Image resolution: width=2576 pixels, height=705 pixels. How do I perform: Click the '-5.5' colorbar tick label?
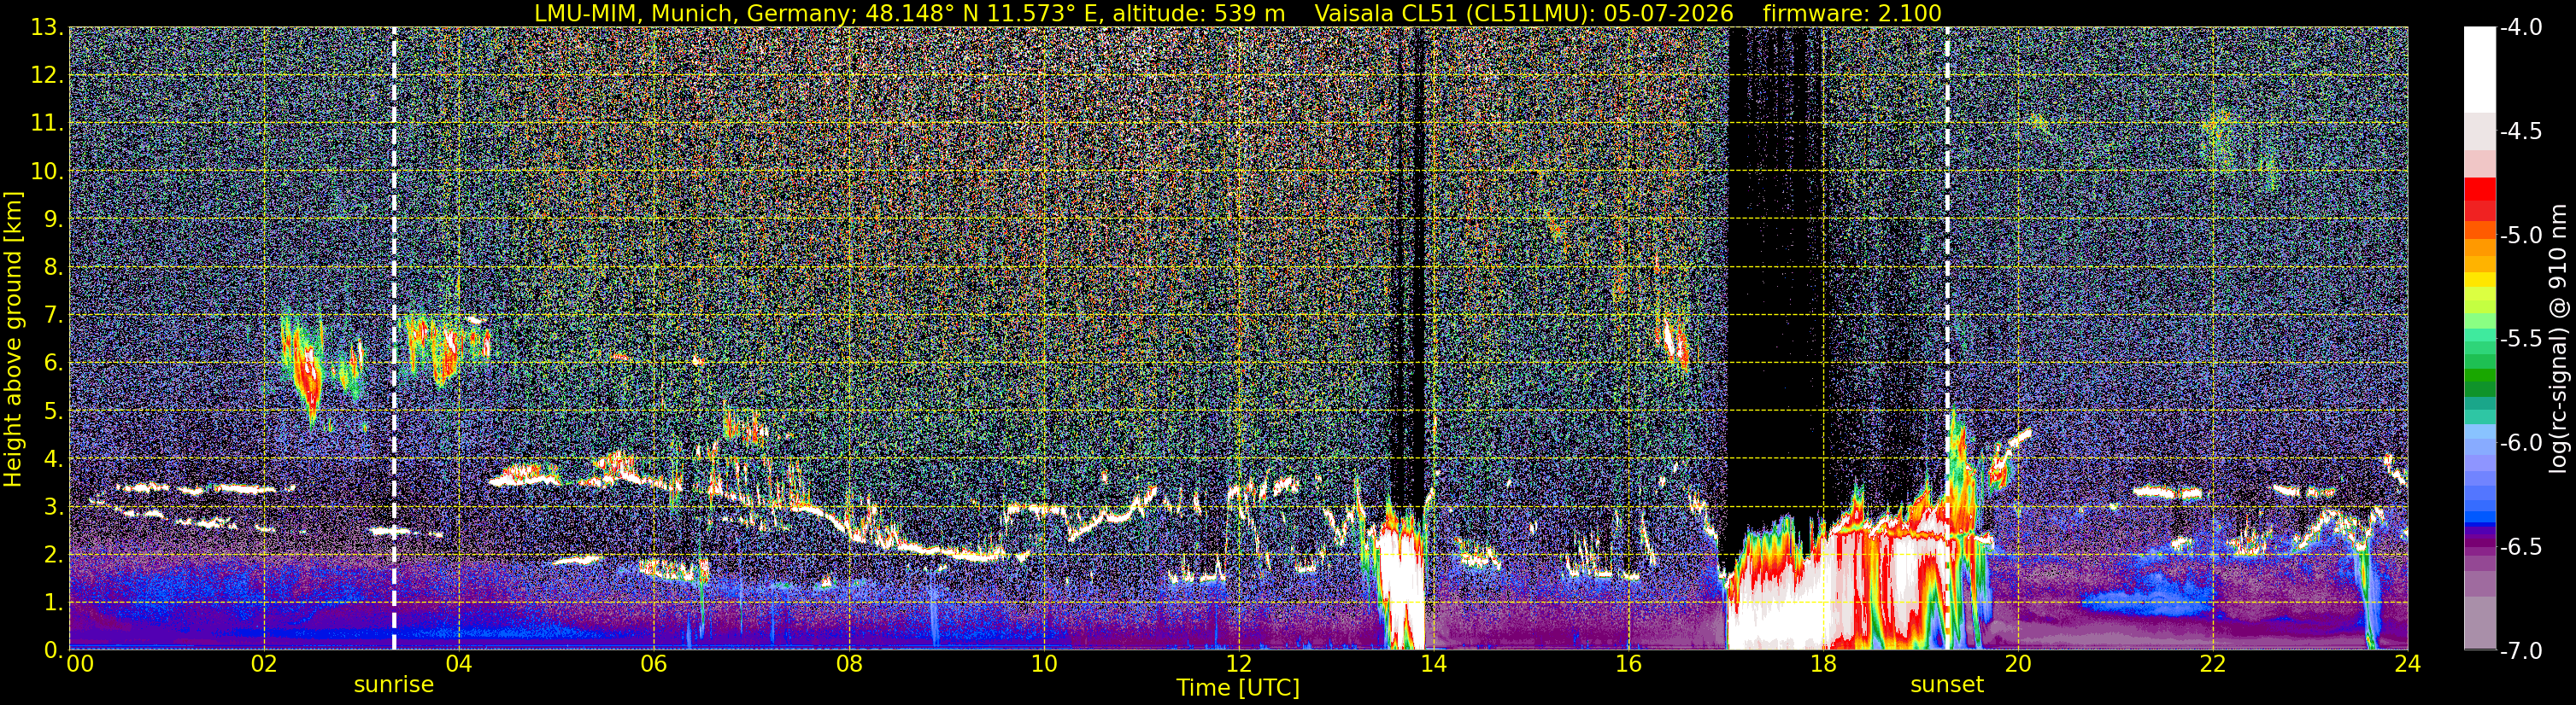click(2520, 340)
